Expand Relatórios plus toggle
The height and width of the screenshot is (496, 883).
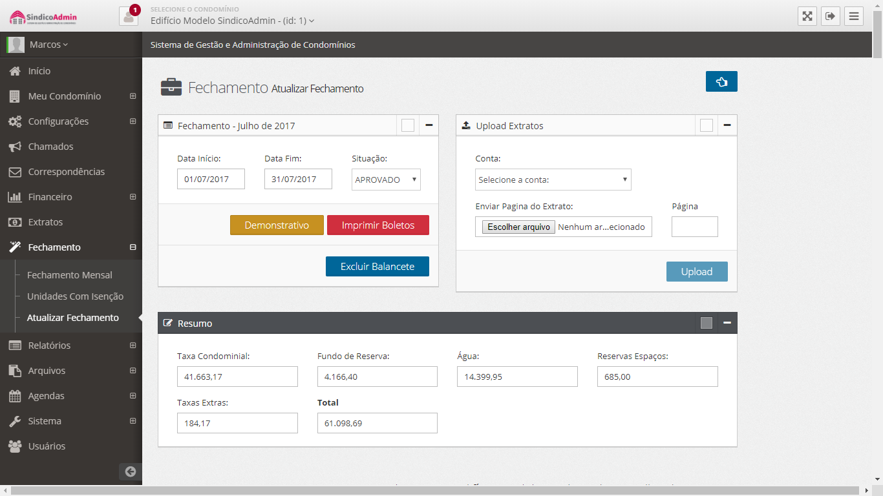click(x=133, y=346)
